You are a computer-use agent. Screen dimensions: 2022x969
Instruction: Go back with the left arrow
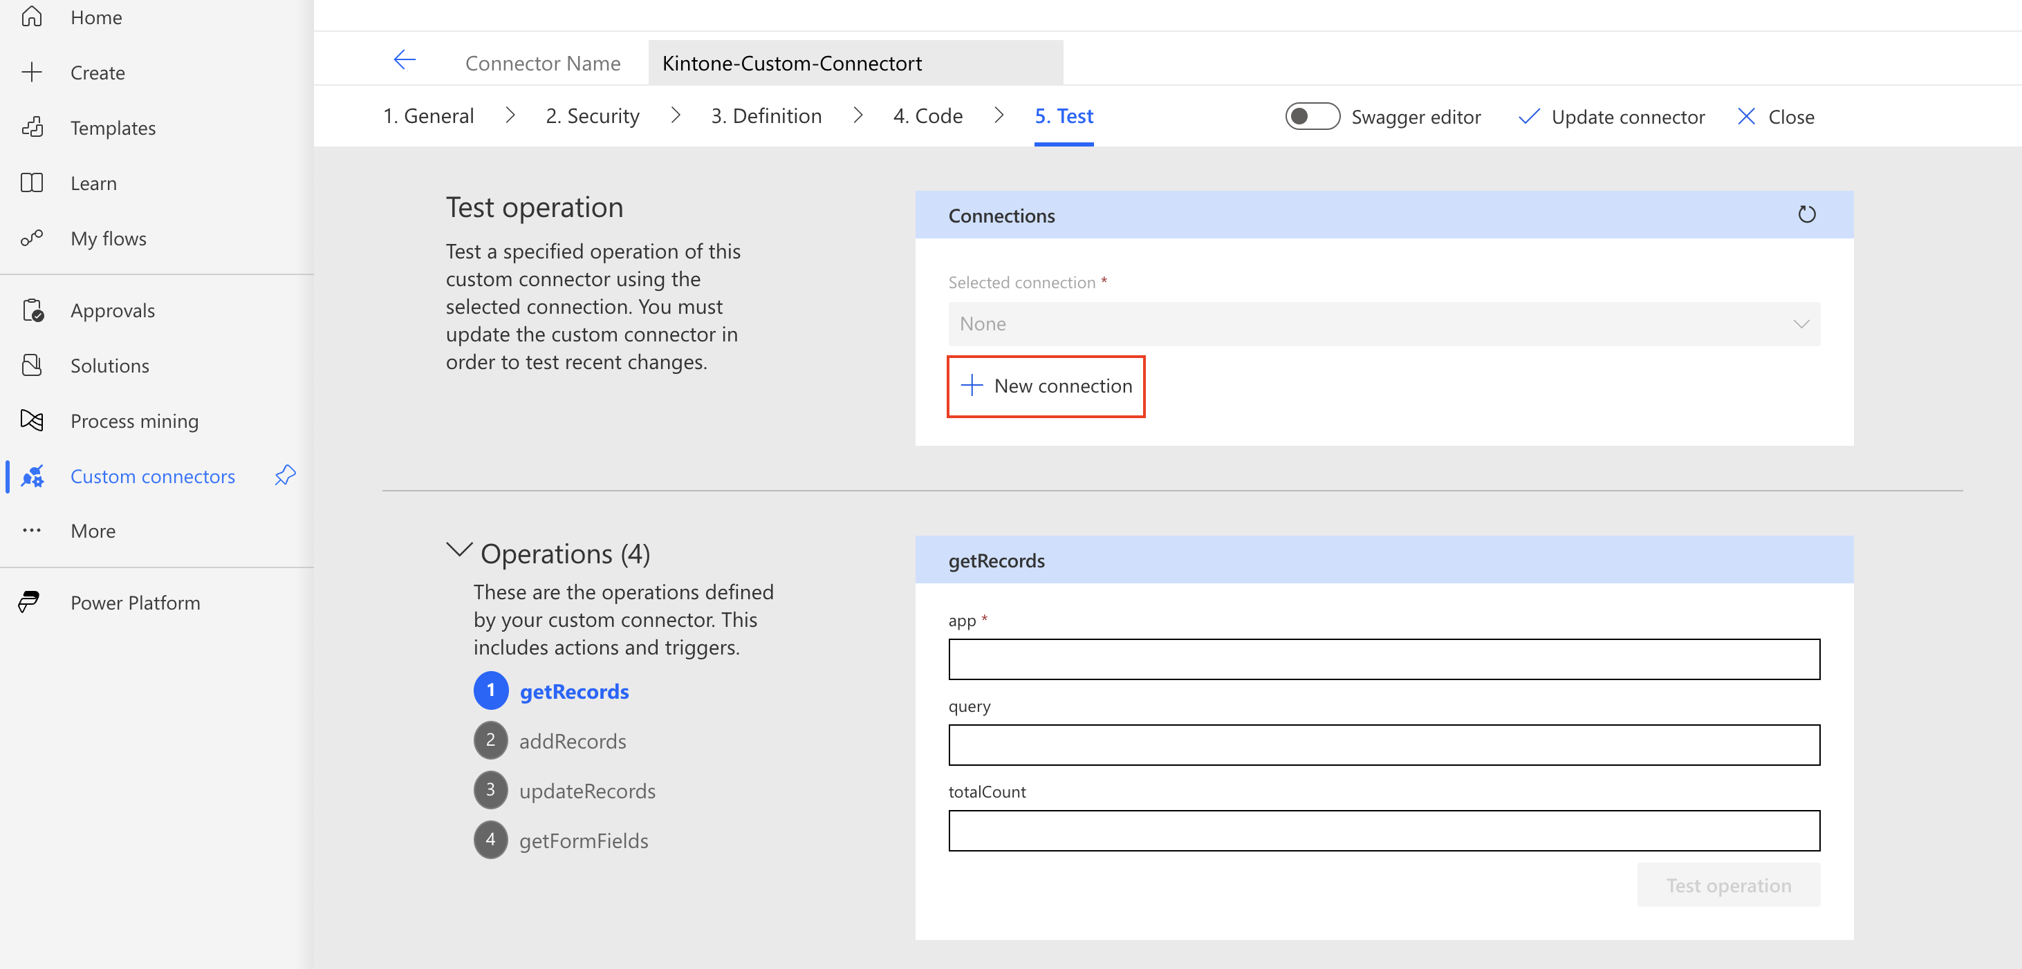tap(405, 59)
